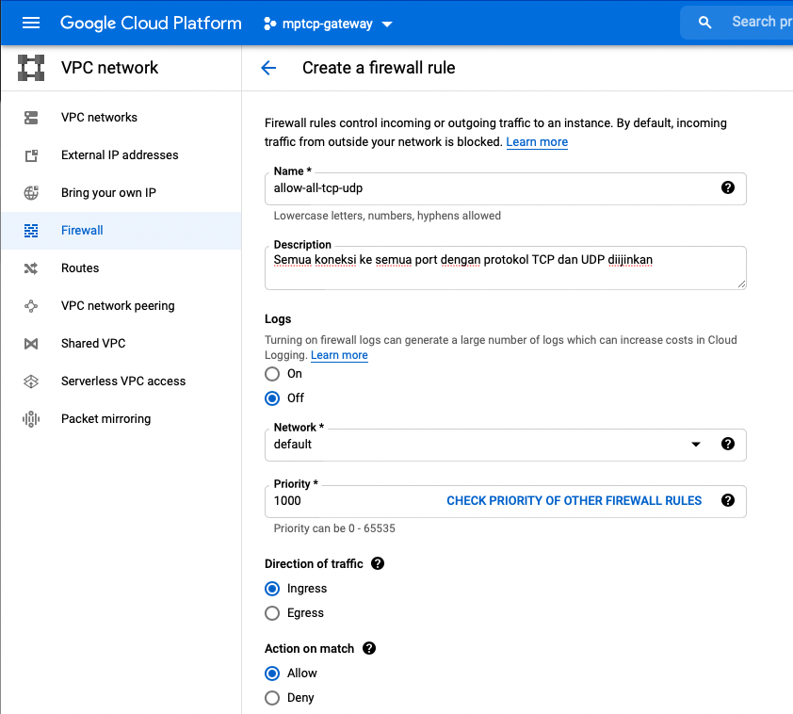
Task: Click the VPC network peering icon
Action: pos(31,306)
